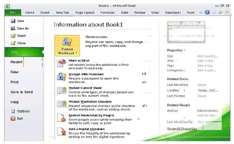Click the Add a Digital Signature icon

(x=61, y=132)
